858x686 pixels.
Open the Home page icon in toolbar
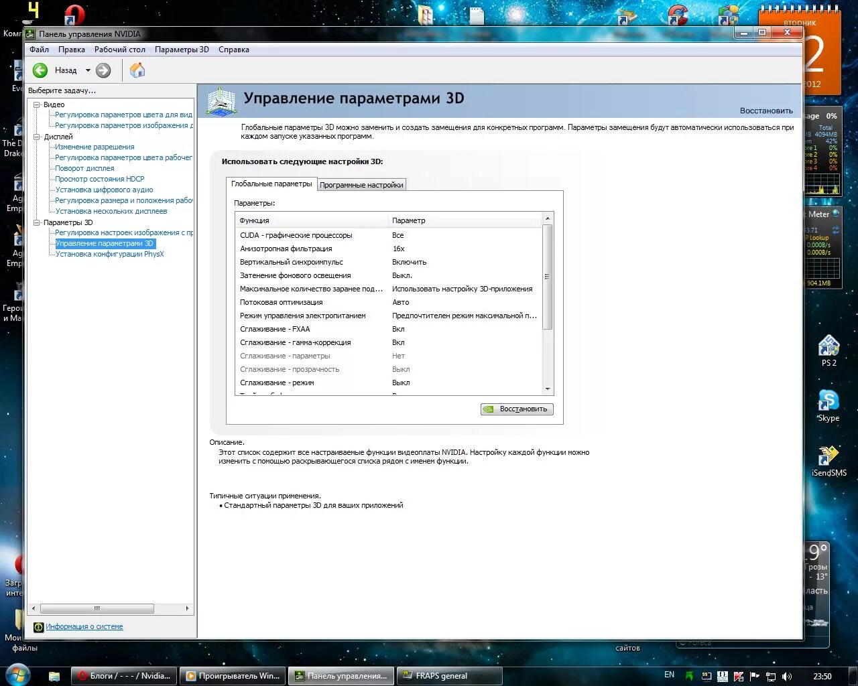137,70
